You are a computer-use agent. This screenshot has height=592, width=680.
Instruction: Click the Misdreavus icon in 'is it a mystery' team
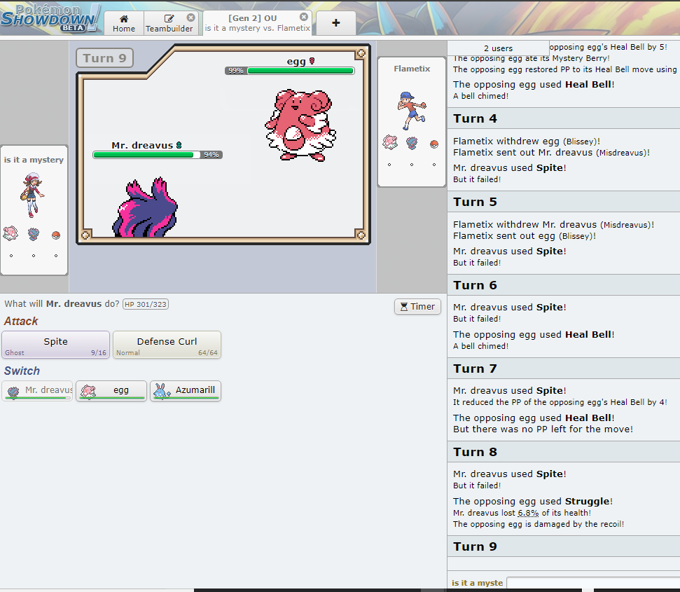tap(34, 234)
